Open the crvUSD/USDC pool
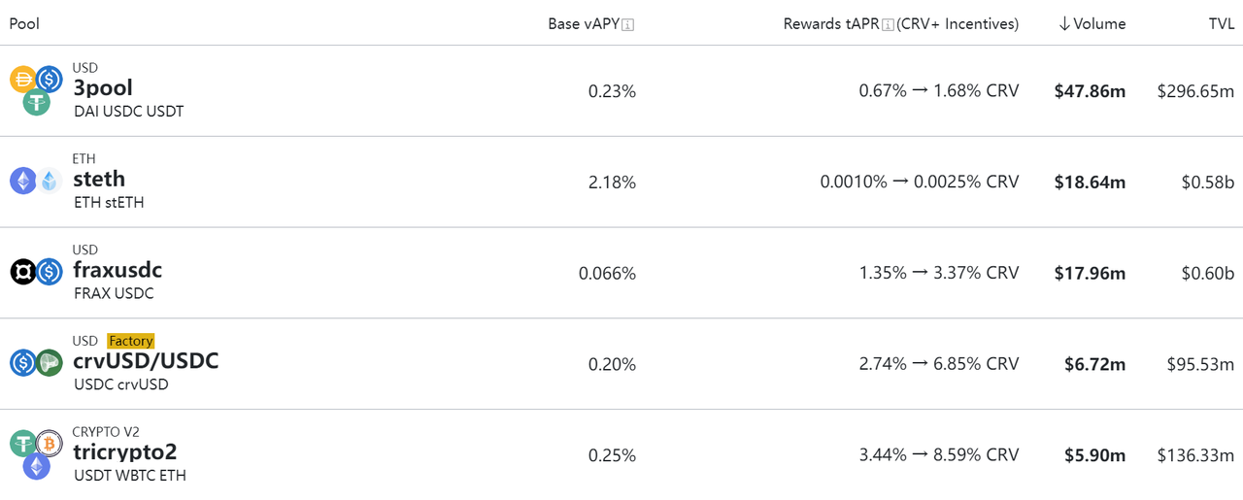This screenshot has width=1243, height=500. (146, 361)
